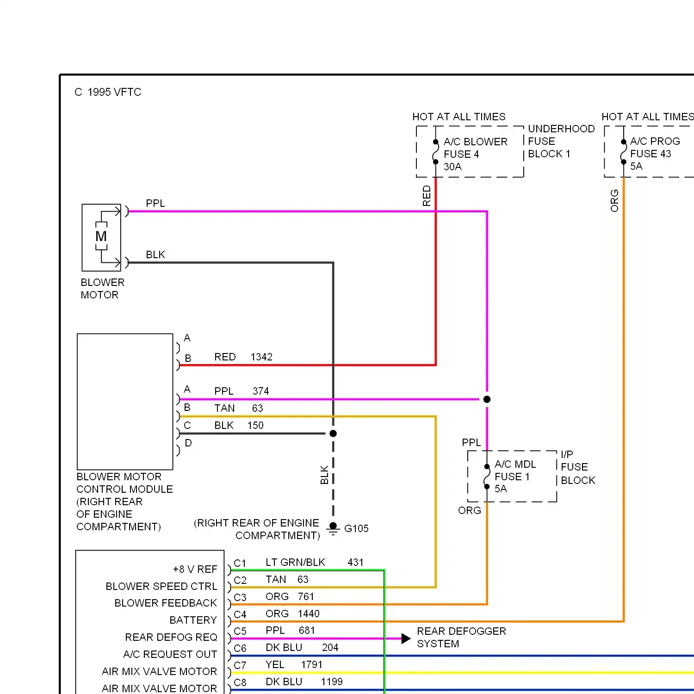This screenshot has width=694, height=694.
Task: Click the C 1995 VFTC copyright text
Action: click(108, 92)
